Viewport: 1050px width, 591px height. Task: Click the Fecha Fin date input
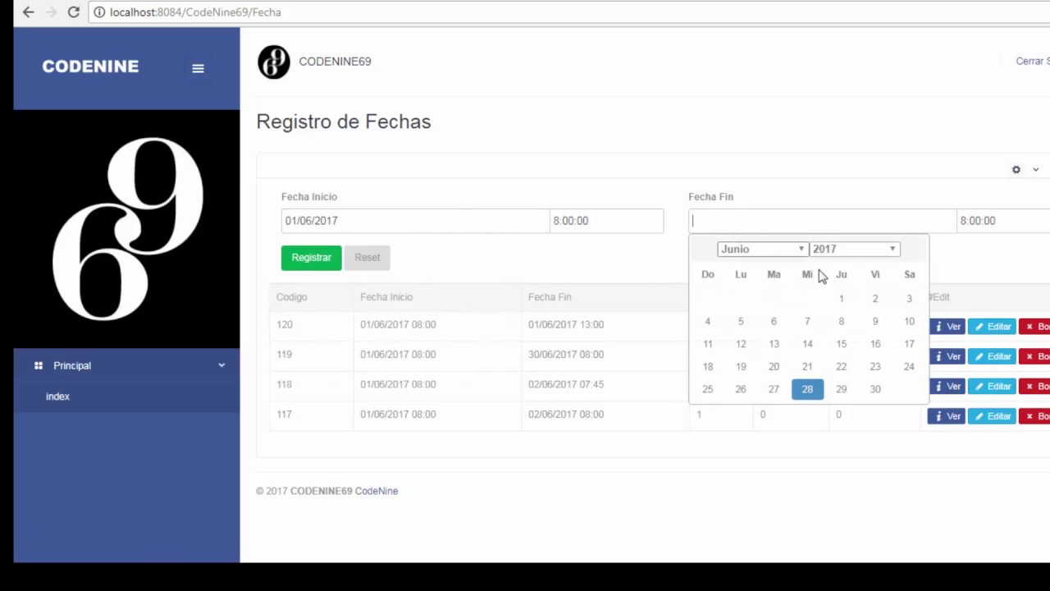[822, 221]
